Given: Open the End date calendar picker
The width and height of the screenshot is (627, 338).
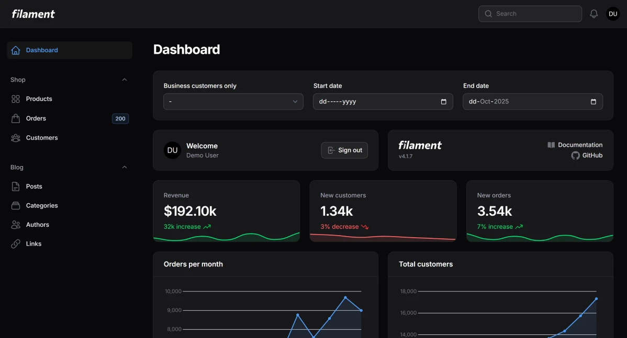Looking at the screenshot, I should point(593,101).
